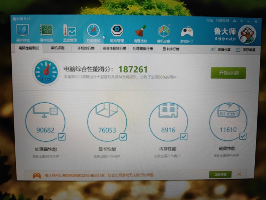
Task: Click the 微博分享 Weibo icon
Action: [213, 49]
